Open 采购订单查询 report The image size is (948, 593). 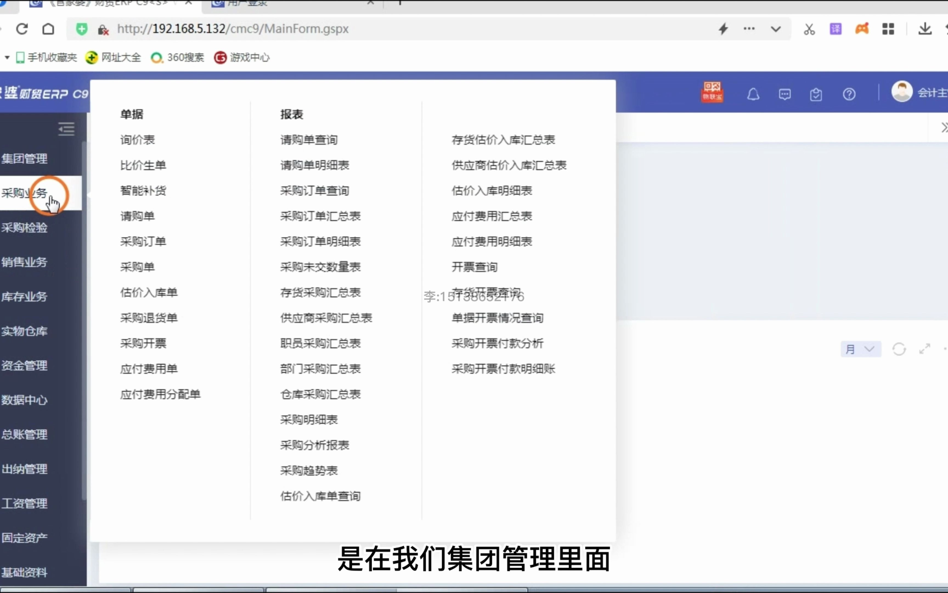coord(315,190)
